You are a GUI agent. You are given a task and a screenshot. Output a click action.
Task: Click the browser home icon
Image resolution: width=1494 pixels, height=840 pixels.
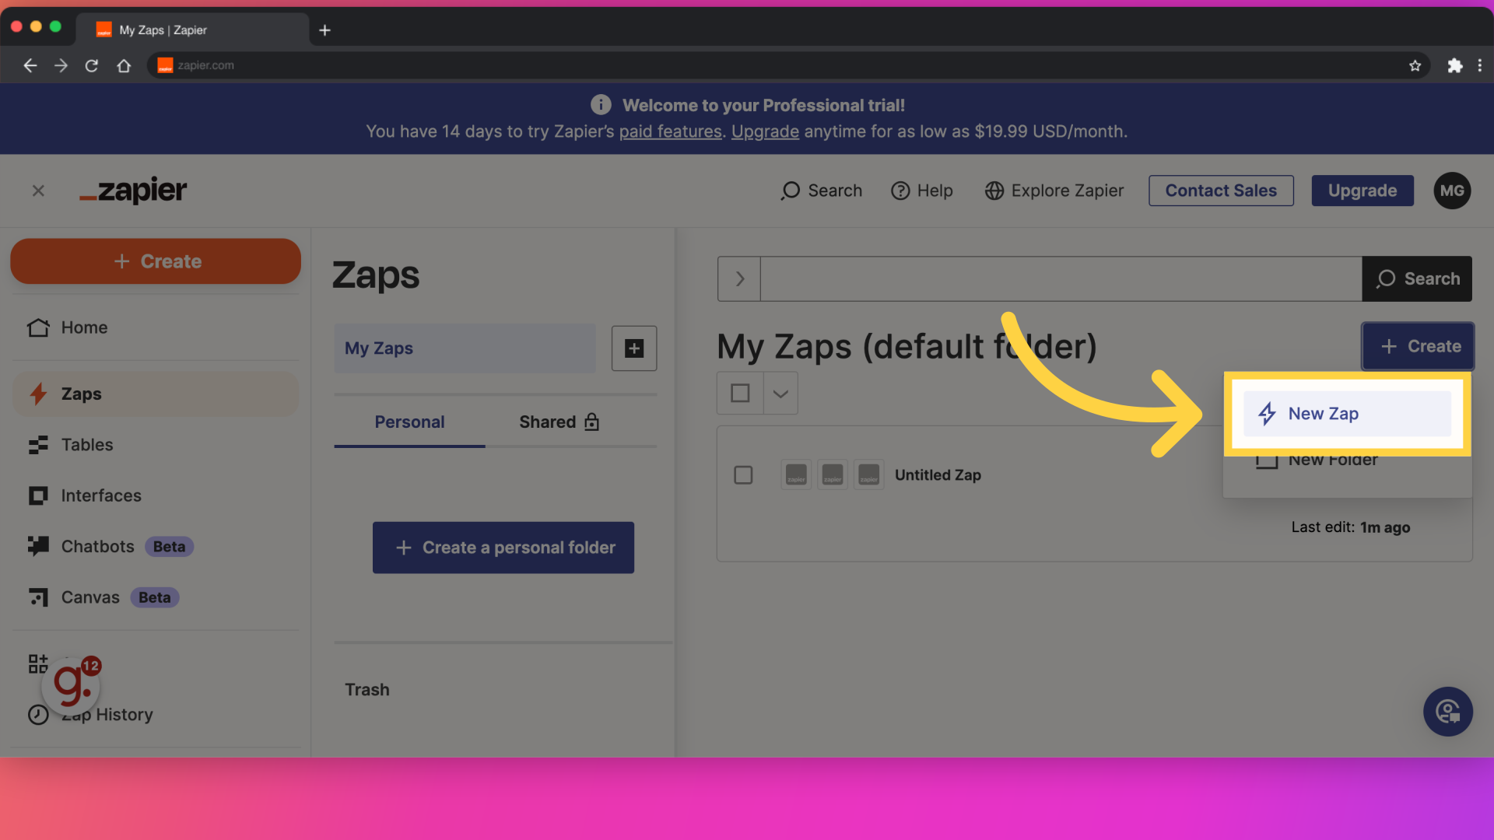124,65
